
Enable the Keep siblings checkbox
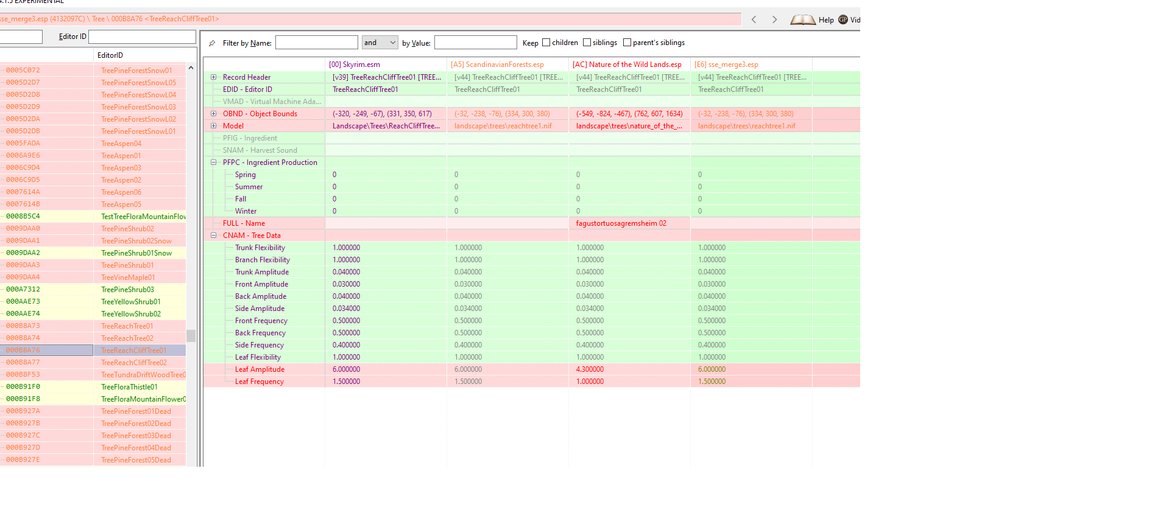pos(587,43)
